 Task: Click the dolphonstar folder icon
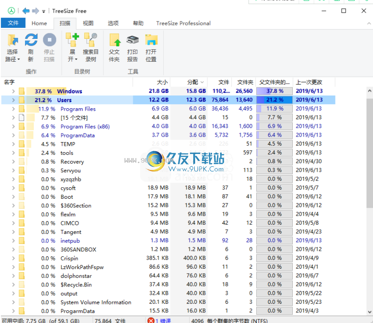(x=21, y=275)
